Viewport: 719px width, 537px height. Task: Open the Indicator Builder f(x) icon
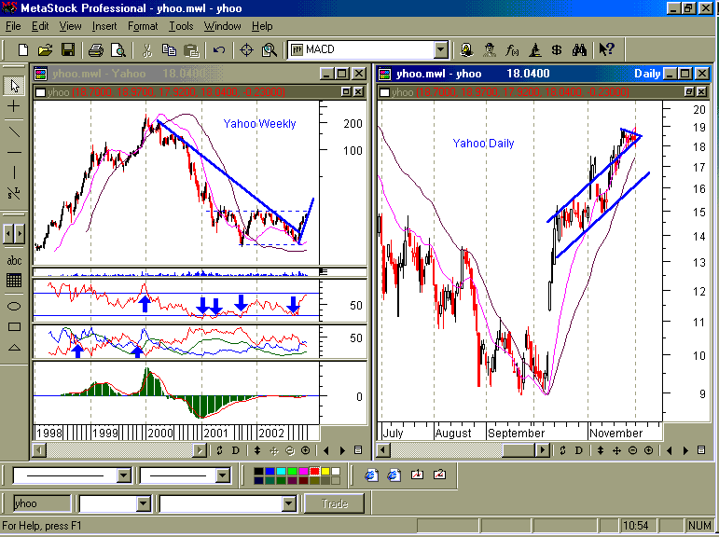coord(512,49)
